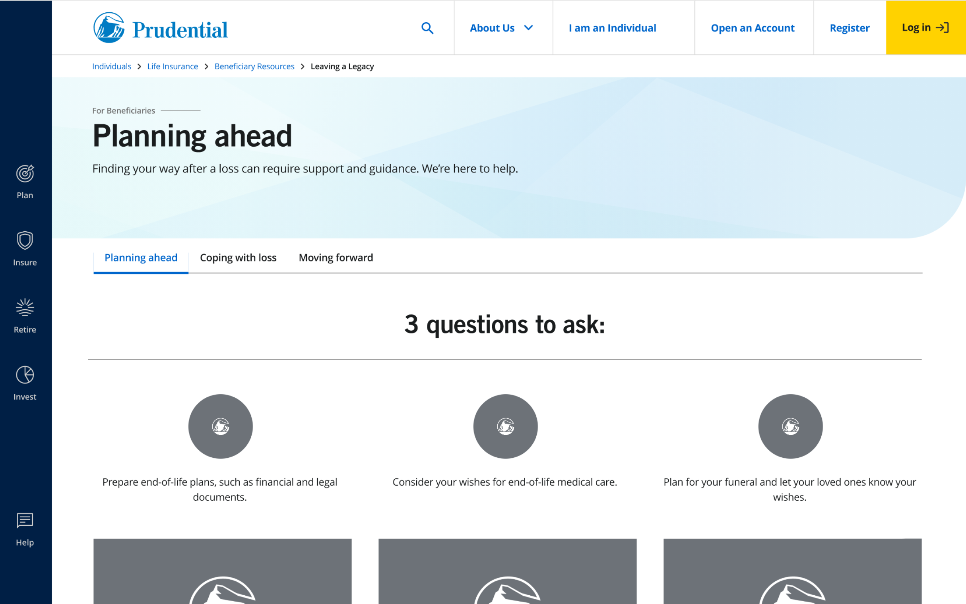Click the Prudential rock logo
This screenshot has width=966, height=604.
pyautogui.click(x=109, y=28)
